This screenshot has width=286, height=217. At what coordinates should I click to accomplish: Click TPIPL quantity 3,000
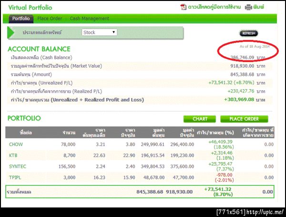tap(69, 177)
